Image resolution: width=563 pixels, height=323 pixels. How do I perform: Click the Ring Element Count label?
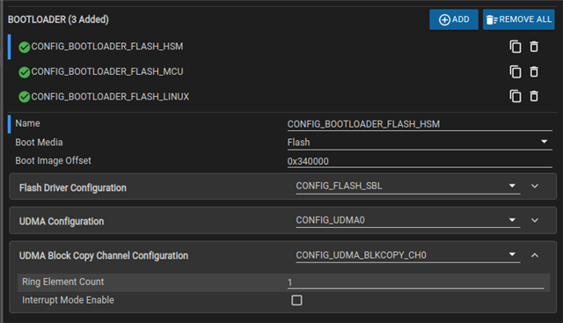[62, 282]
